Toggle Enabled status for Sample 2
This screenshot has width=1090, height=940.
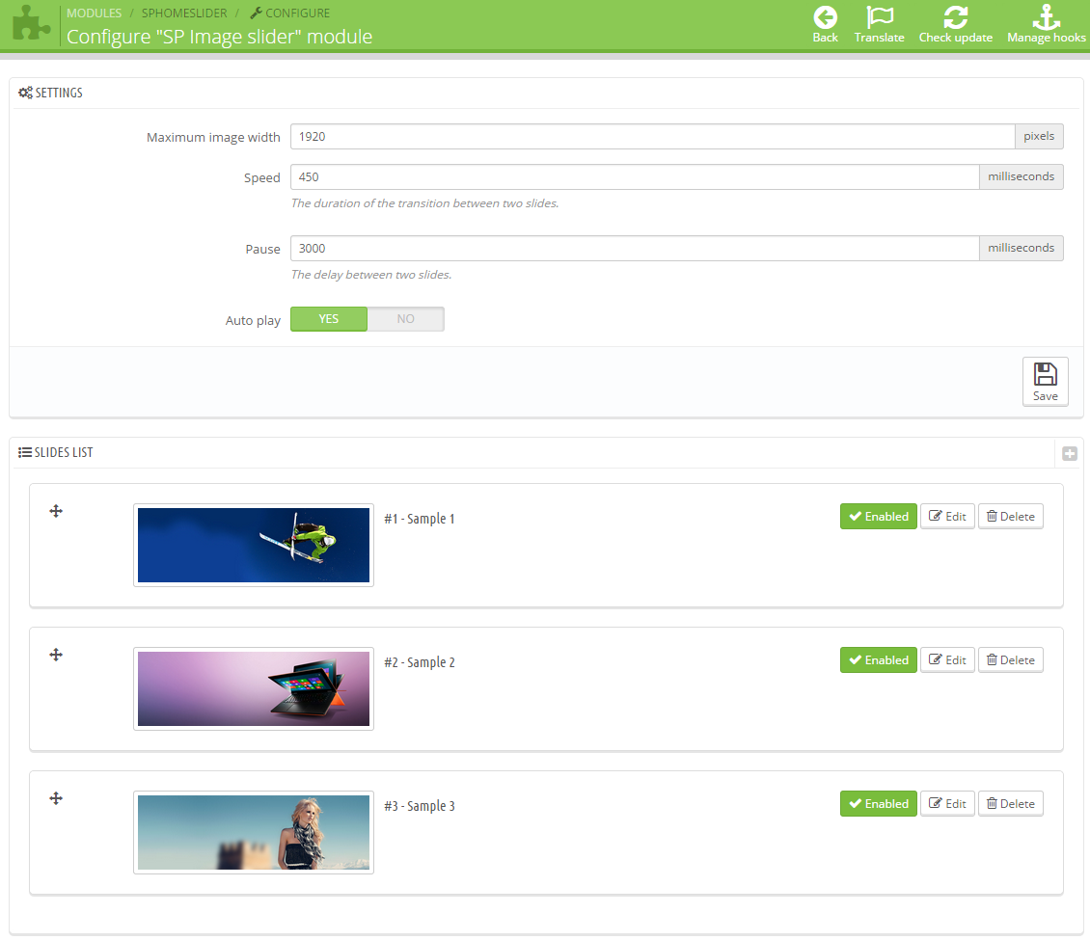click(x=879, y=660)
